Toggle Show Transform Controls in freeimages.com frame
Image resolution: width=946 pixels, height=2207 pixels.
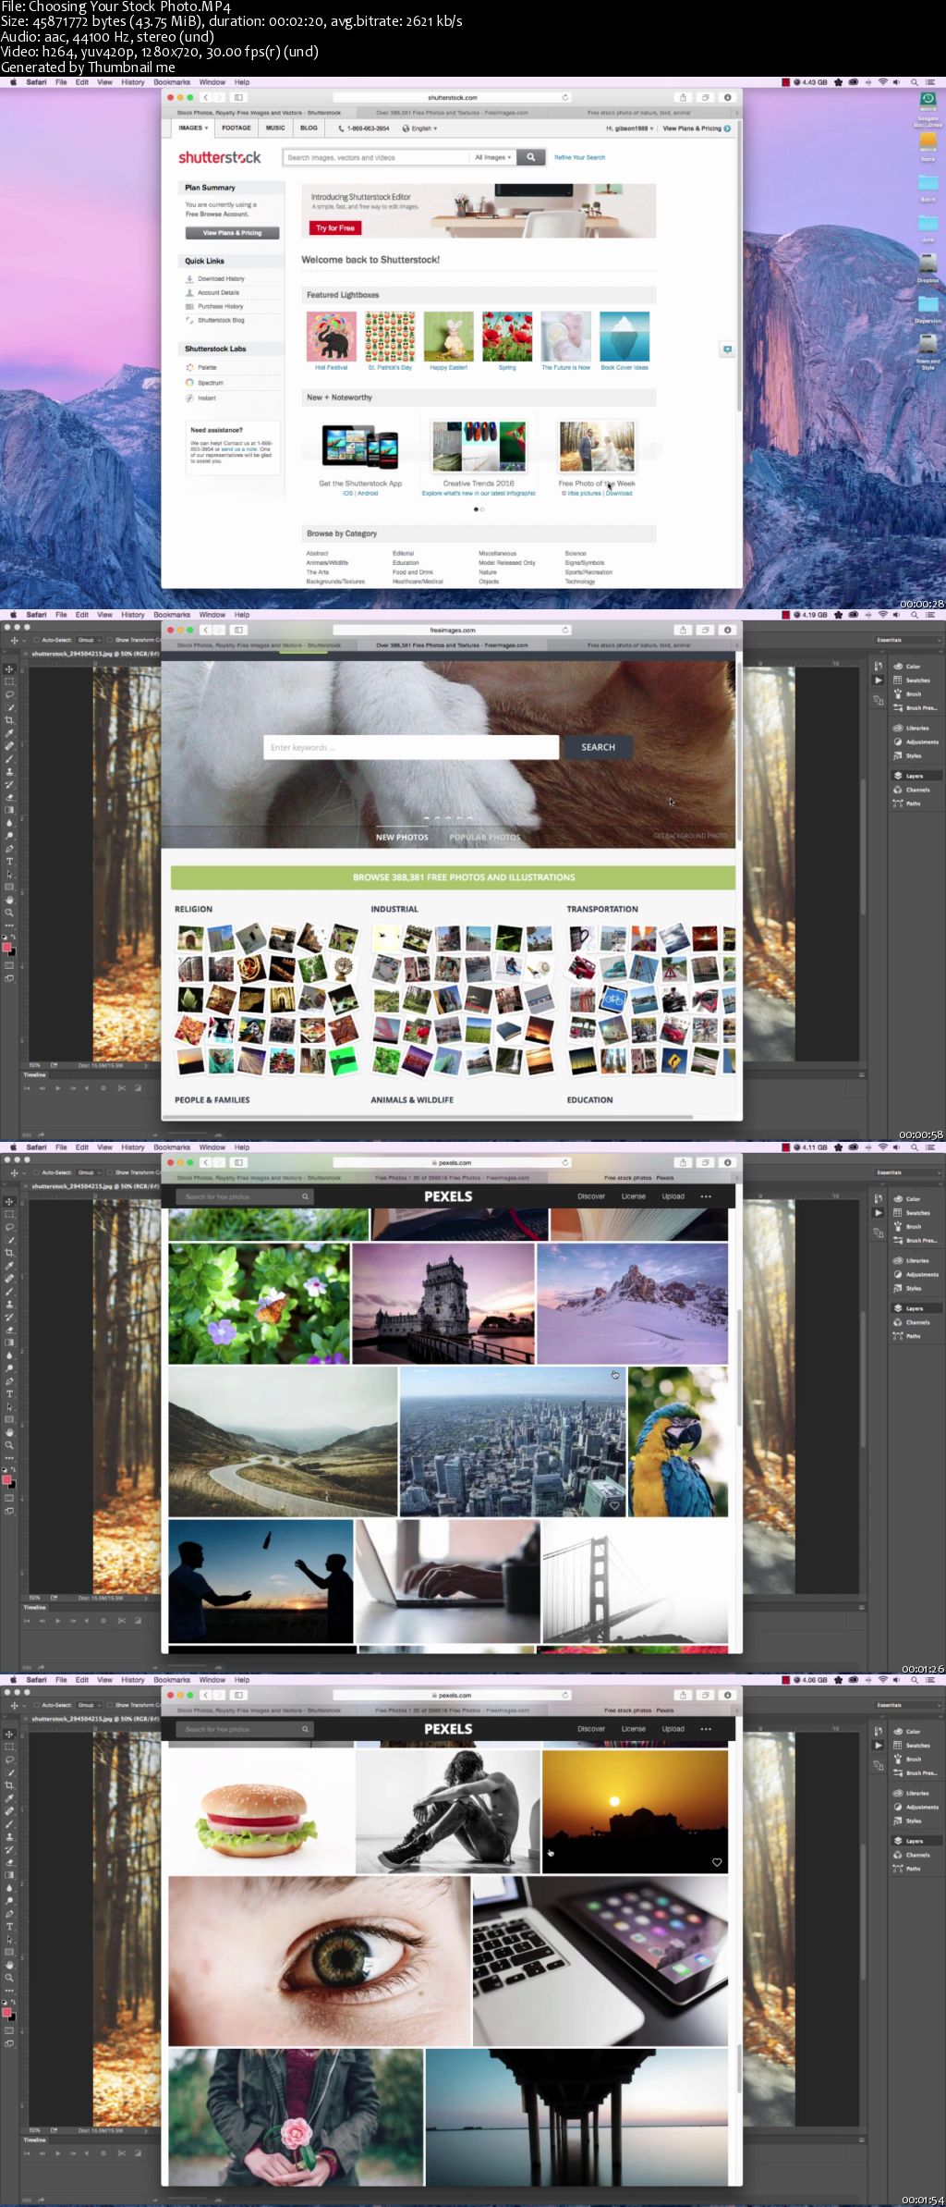coord(109,640)
